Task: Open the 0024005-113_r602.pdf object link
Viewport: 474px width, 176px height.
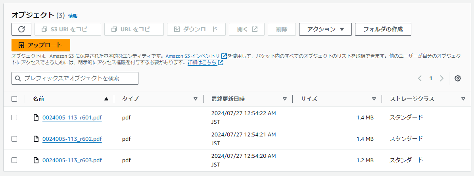Action: [72, 139]
